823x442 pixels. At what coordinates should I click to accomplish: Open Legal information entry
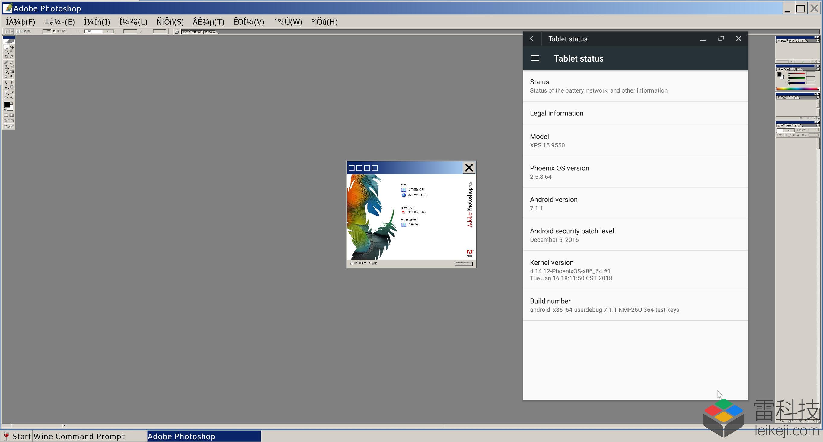(636, 113)
